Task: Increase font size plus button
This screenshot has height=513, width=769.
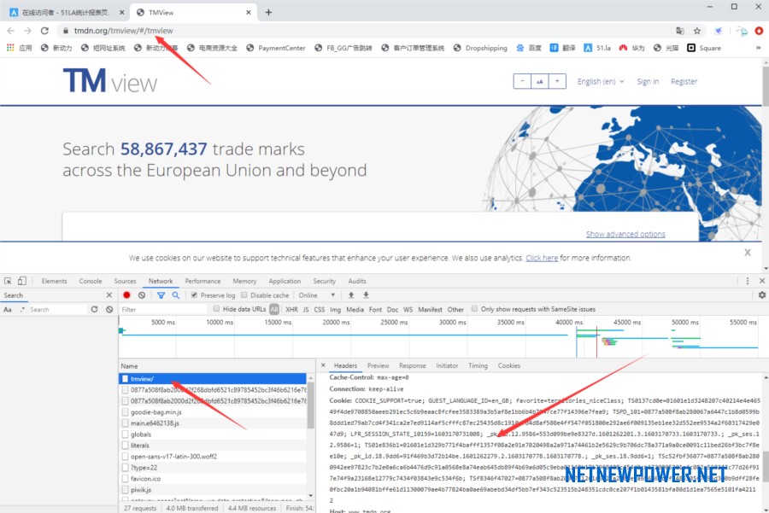Action: point(557,81)
